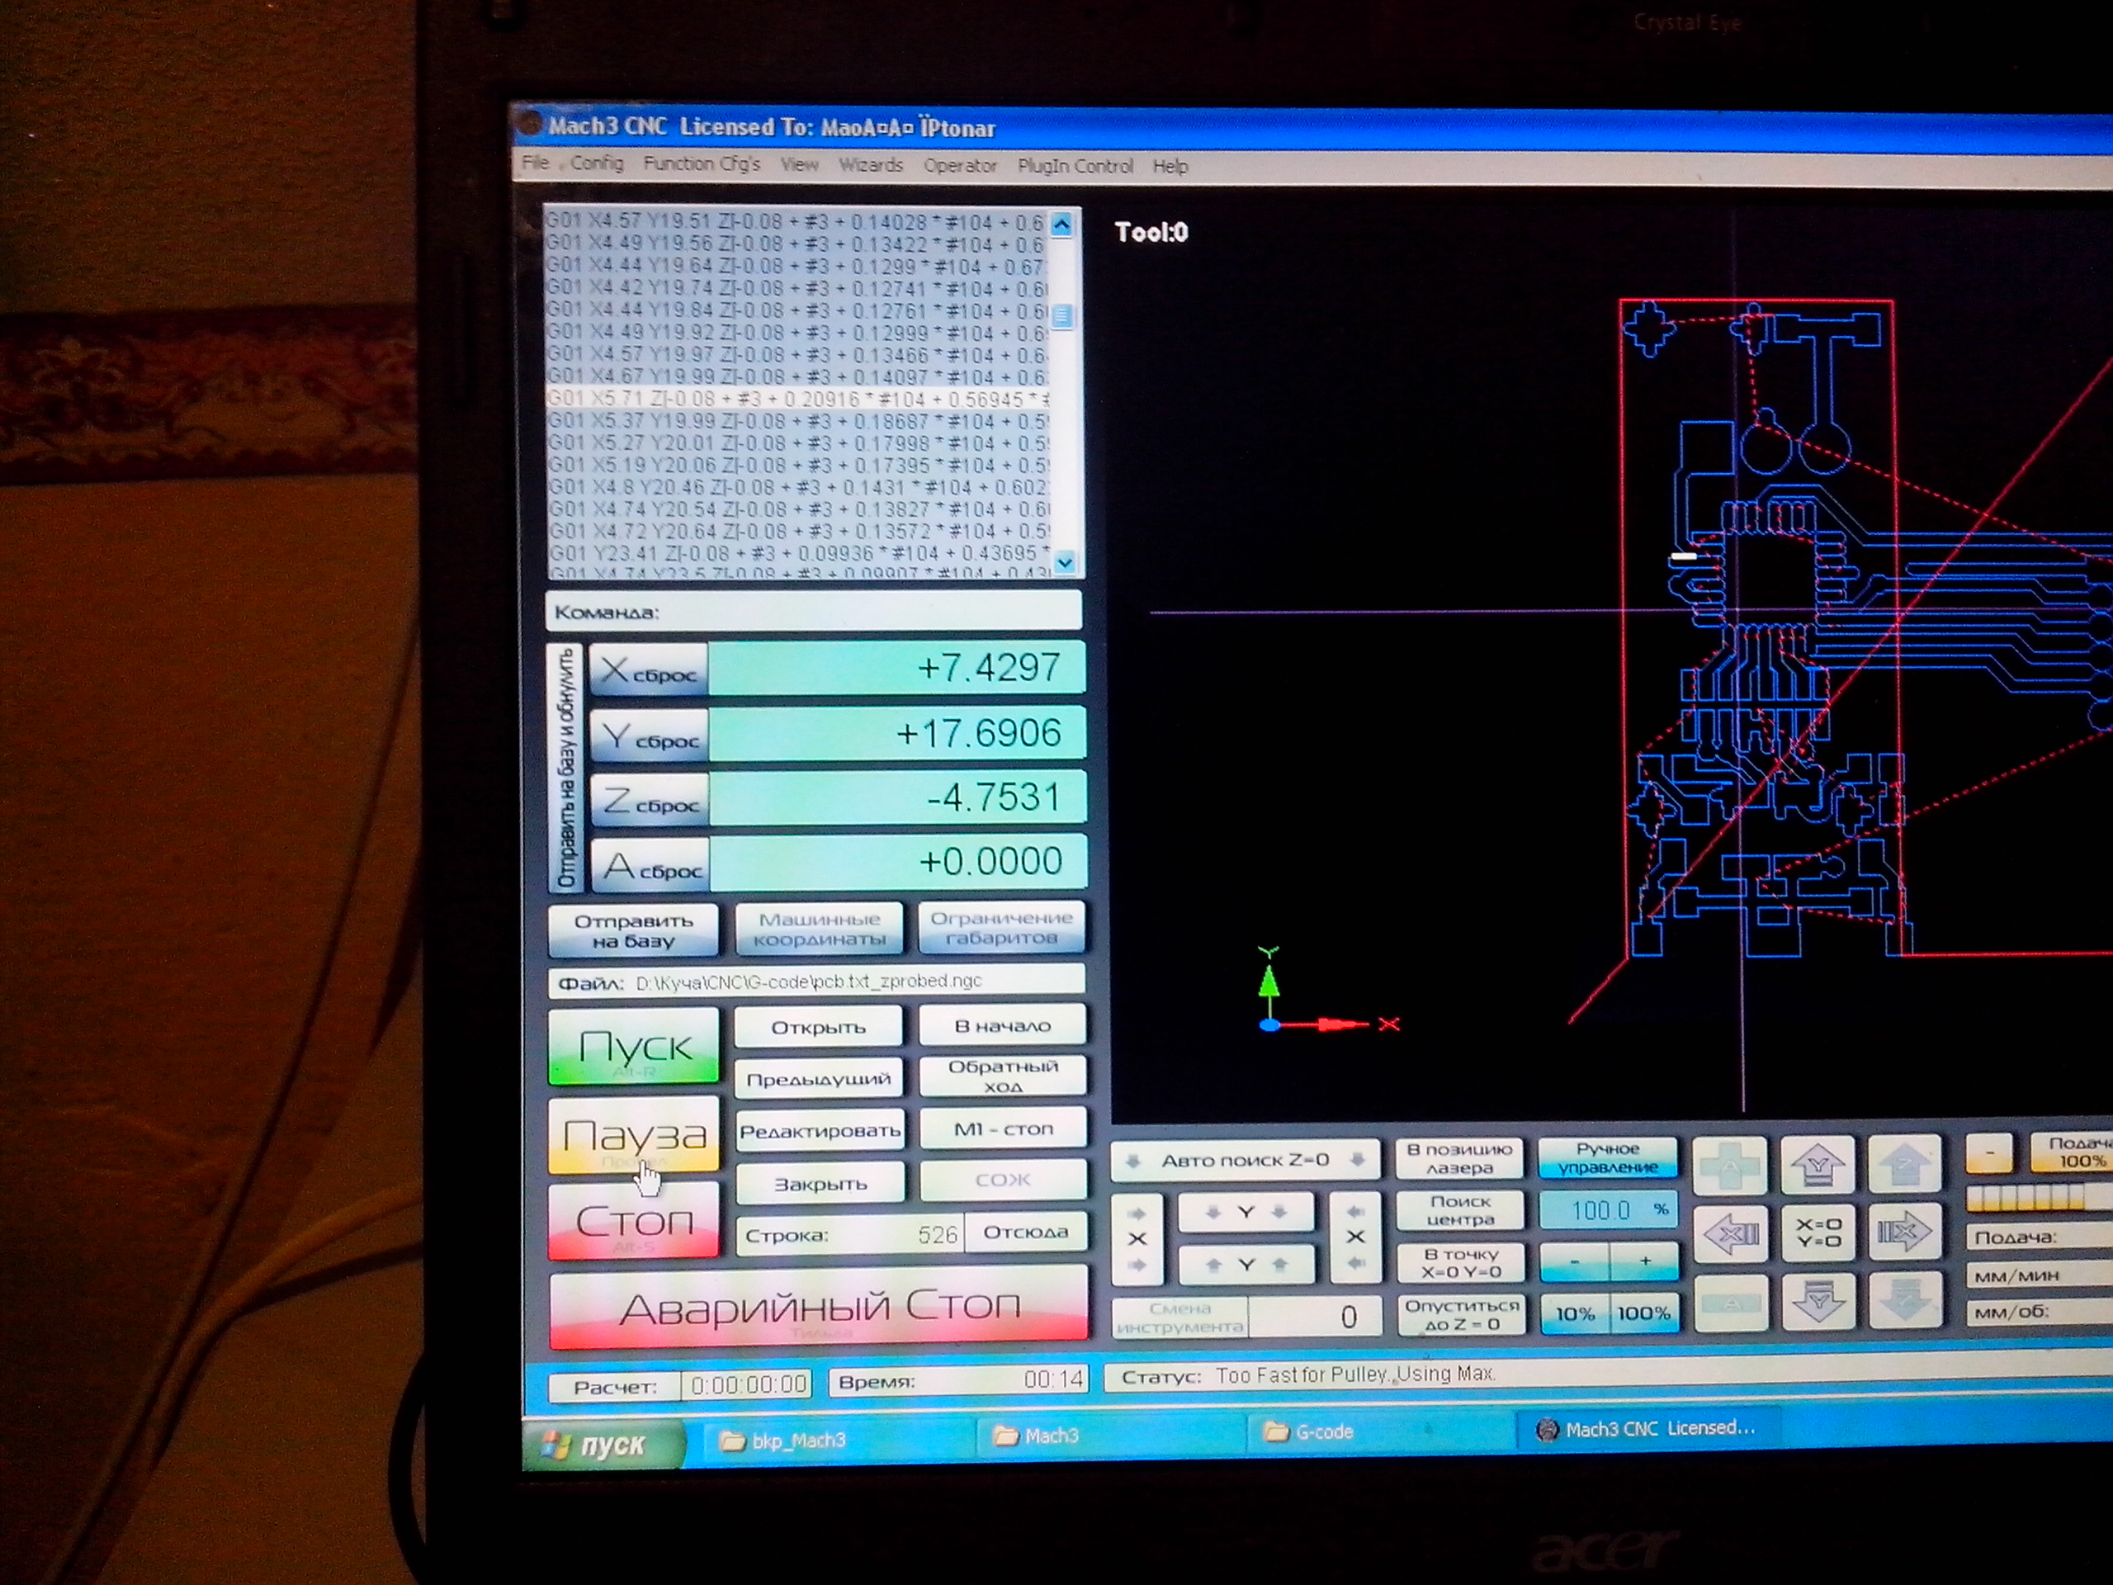Jog X axis left arrow button
This screenshot has height=1585, width=2113.
[1732, 1234]
